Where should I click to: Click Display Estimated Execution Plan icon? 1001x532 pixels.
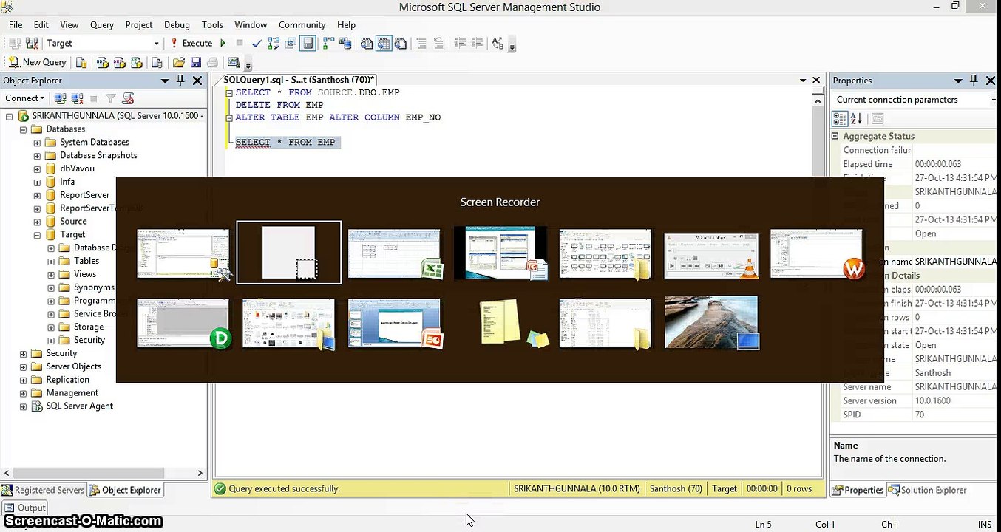tap(274, 44)
